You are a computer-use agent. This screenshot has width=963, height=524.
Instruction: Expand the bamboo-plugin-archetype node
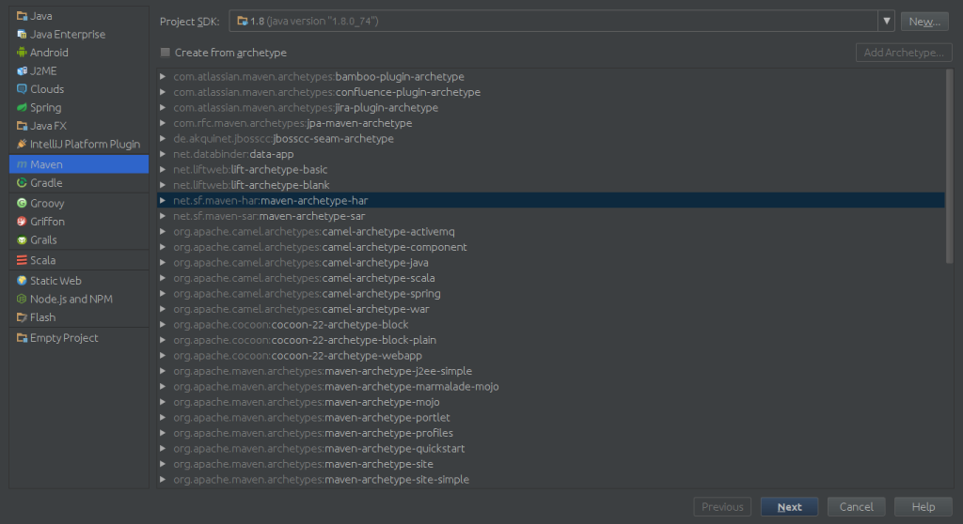point(164,77)
